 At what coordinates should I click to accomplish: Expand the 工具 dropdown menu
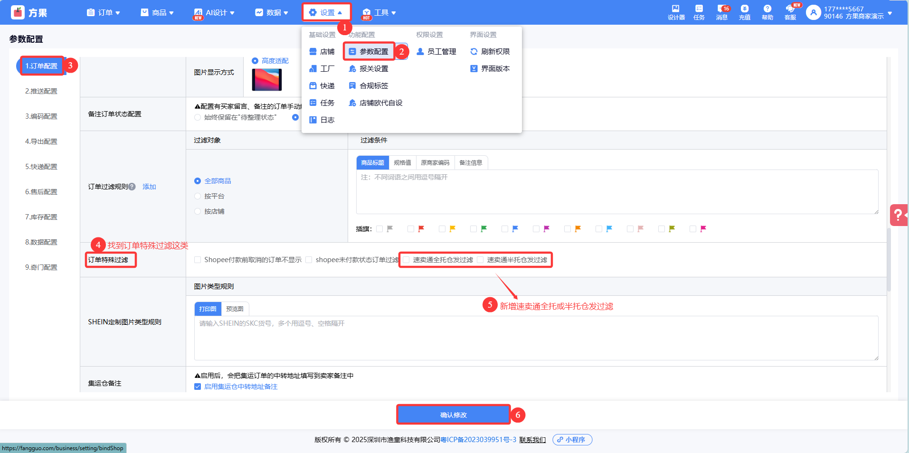(379, 12)
